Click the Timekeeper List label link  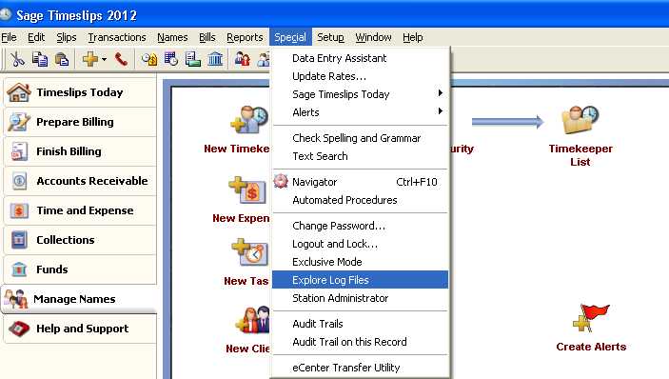tap(580, 155)
